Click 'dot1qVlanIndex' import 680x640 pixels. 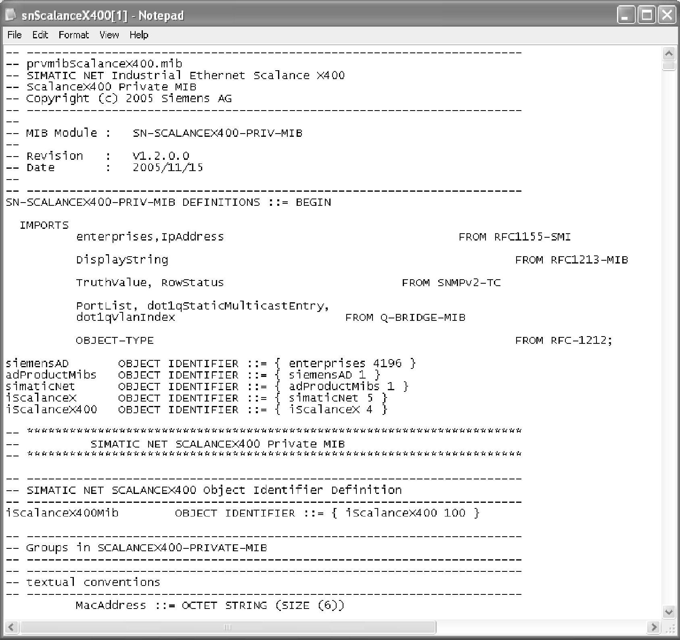coord(126,318)
